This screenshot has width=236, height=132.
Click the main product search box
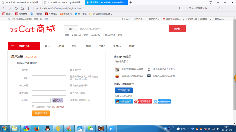[123, 29]
